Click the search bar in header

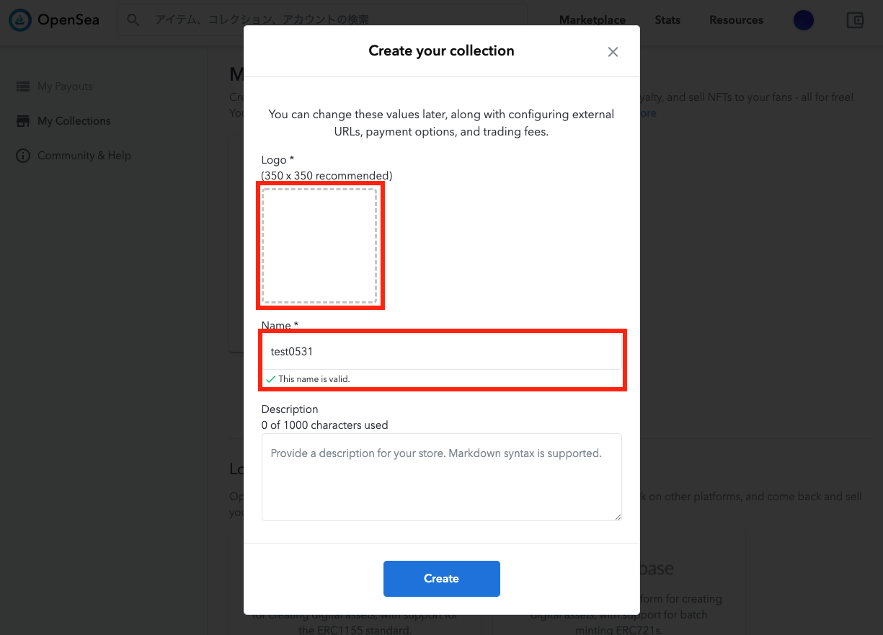(322, 20)
